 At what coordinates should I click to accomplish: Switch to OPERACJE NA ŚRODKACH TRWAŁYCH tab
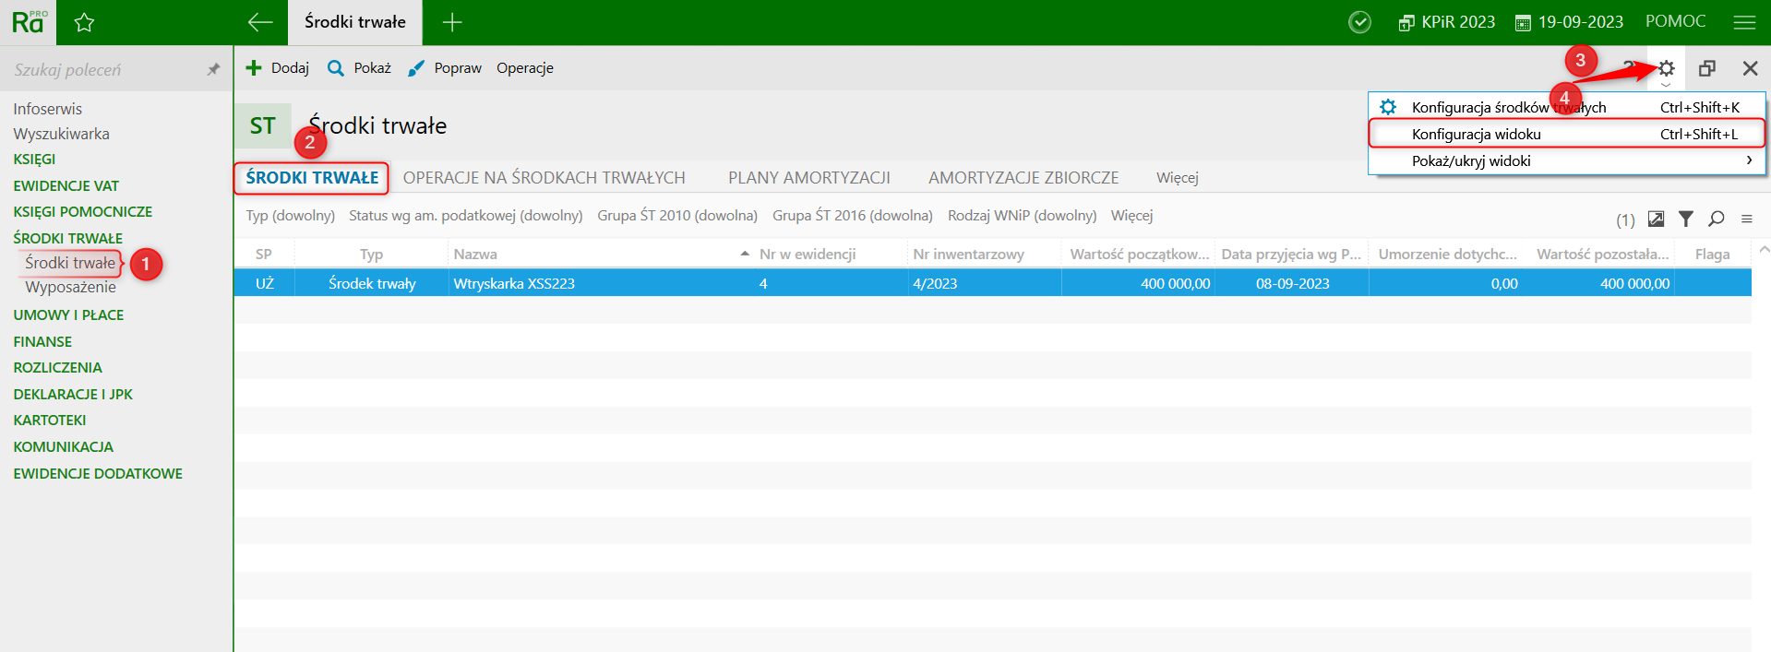(544, 178)
